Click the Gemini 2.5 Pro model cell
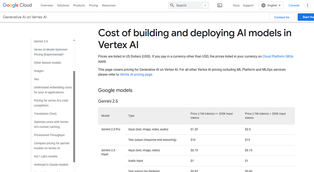The height and width of the screenshot is (172, 314). (111, 129)
